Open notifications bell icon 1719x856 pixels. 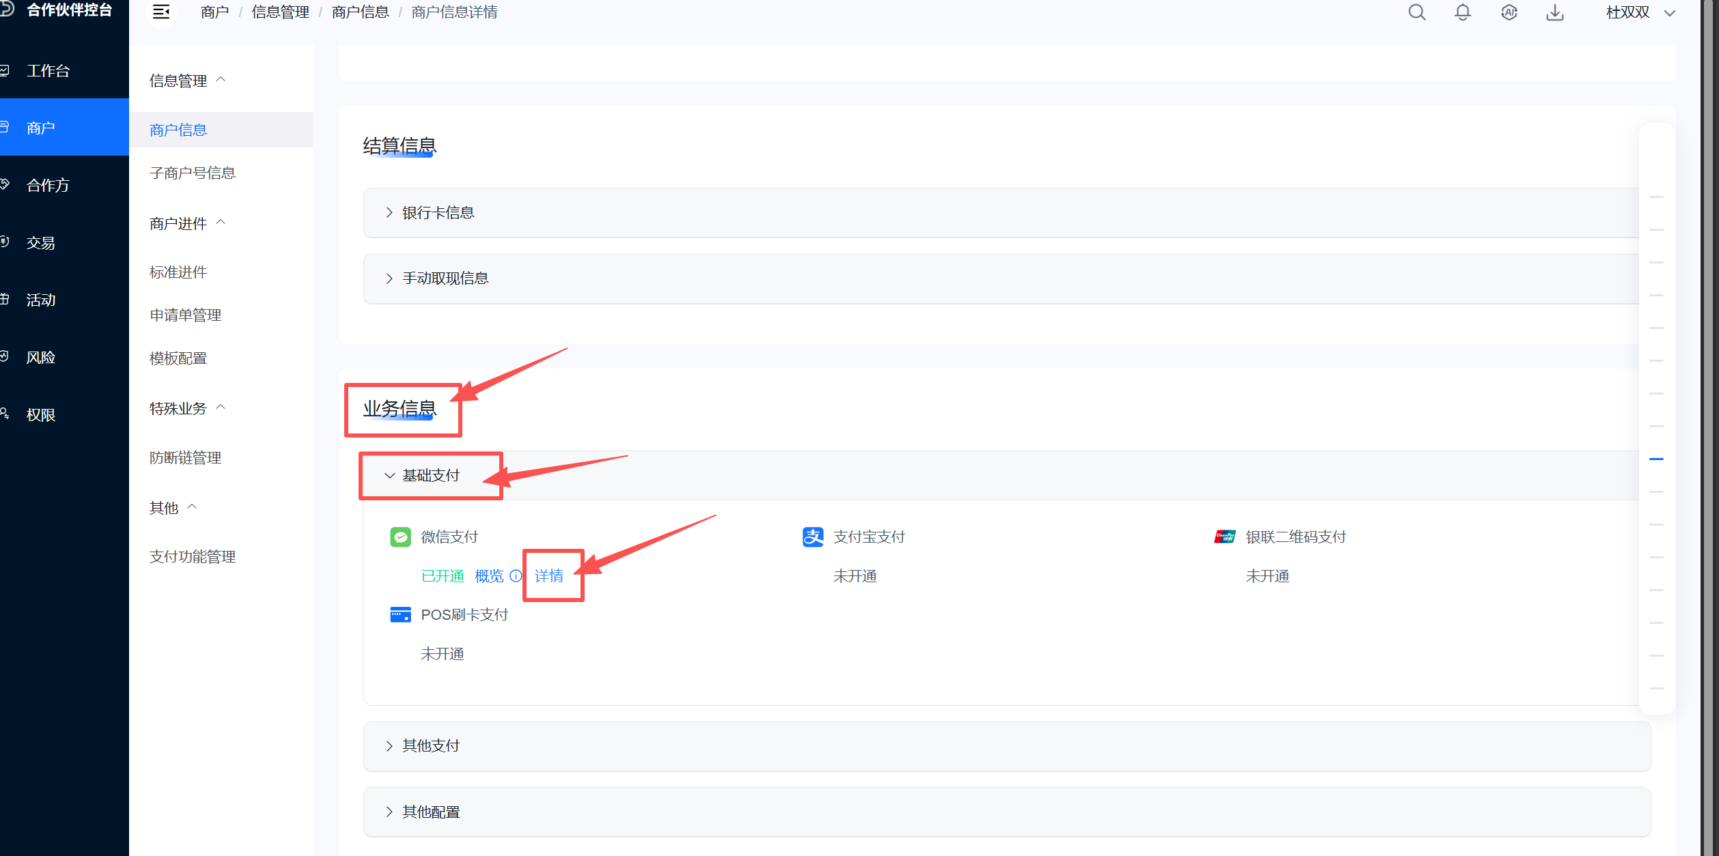pyautogui.click(x=1463, y=12)
